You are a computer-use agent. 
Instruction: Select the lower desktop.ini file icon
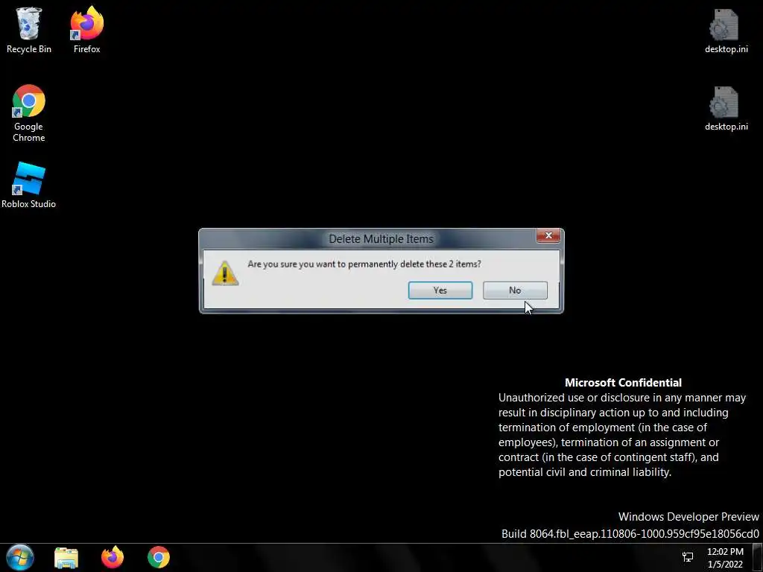coord(726,109)
